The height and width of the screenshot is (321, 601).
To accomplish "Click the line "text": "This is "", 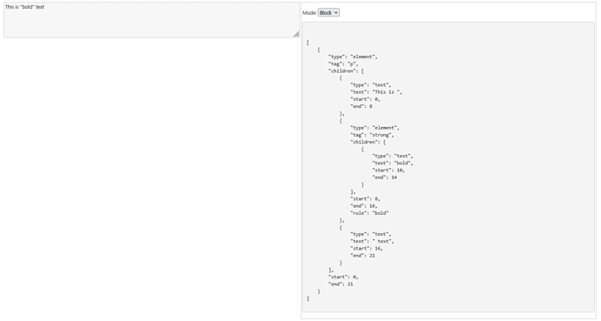I will point(376,92).
